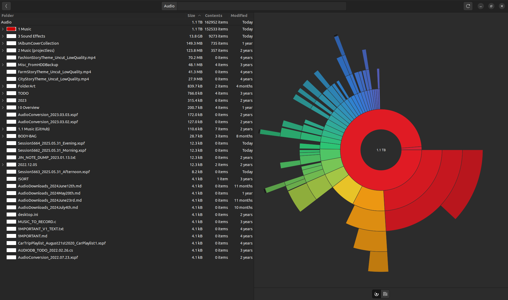Sort the list by Modified column header
The width and height of the screenshot is (508, 300).
tap(239, 16)
